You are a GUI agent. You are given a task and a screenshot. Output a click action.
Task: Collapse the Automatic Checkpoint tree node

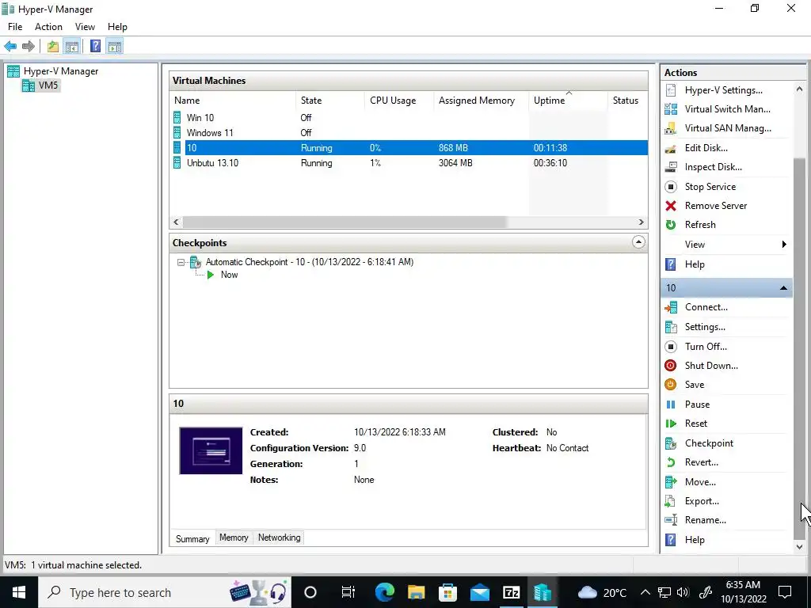(181, 262)
